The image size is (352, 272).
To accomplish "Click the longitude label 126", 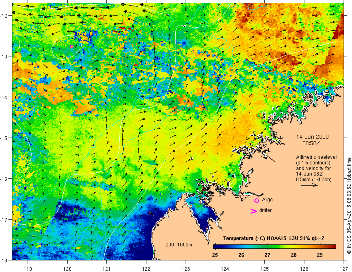I will point(304,269).
